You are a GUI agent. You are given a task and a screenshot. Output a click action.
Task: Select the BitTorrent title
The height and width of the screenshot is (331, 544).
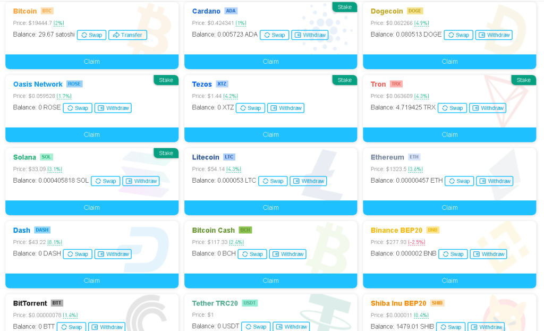coord(30,303)
